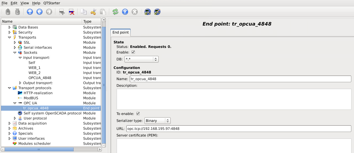Screen dimensions: 354x153
Task: Expand the Output transport tree node
Action: (x=20, y=83)
